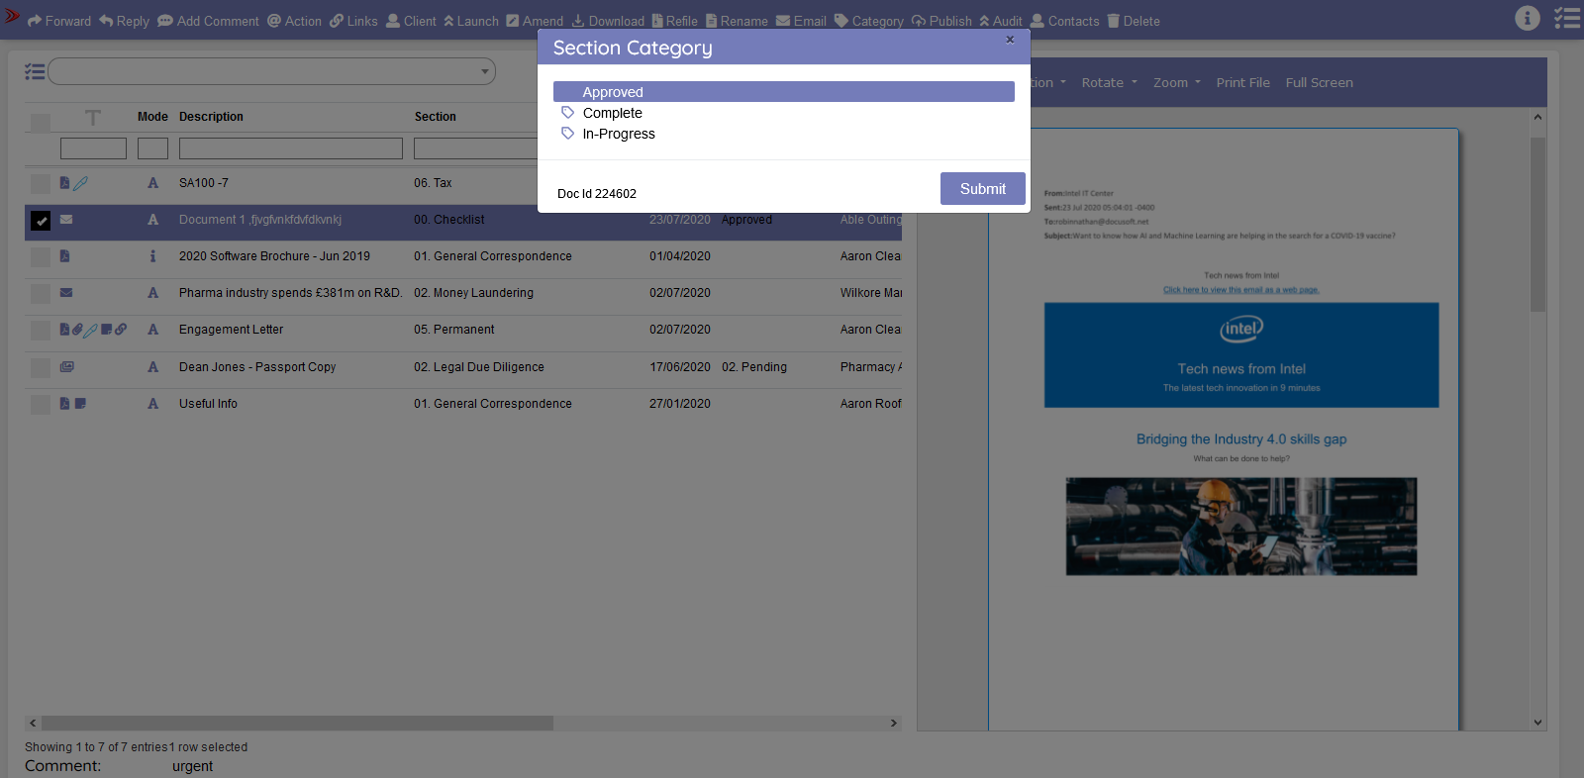Tick the SA100 -7 row checkbox
Viewport: 1584px width, 778px height.
(x=41, y=184)
